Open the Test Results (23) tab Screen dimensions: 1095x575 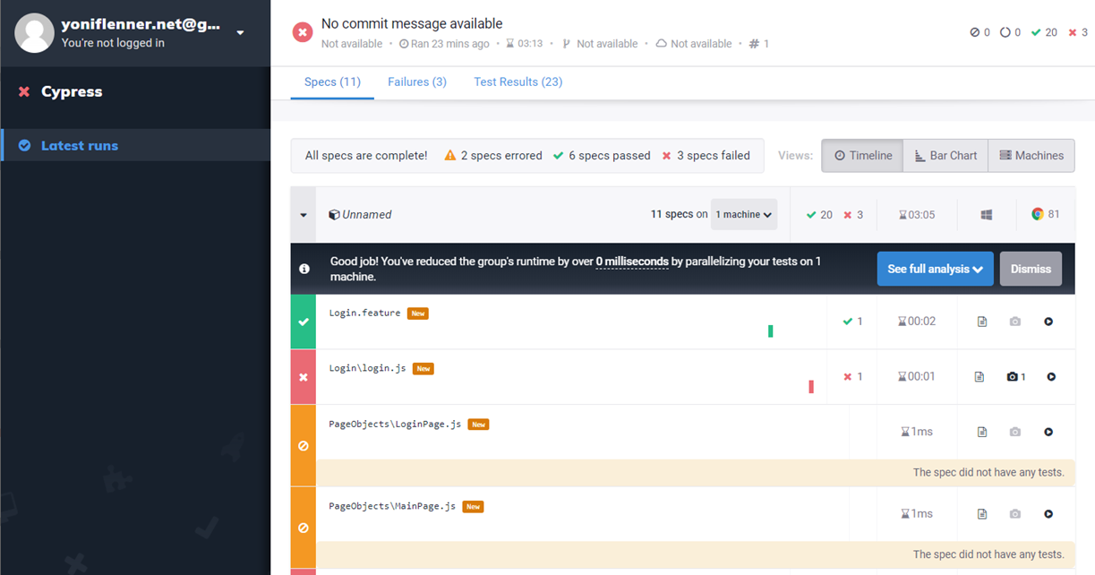(518, 82)
